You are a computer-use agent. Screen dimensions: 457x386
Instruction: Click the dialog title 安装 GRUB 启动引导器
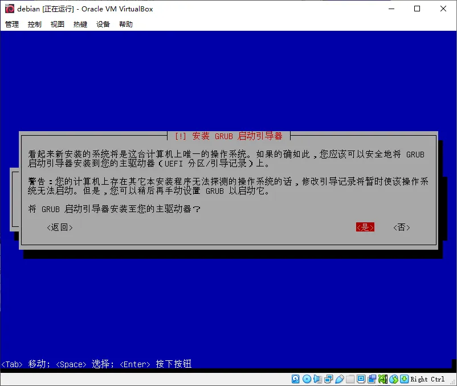coord(228,136)
